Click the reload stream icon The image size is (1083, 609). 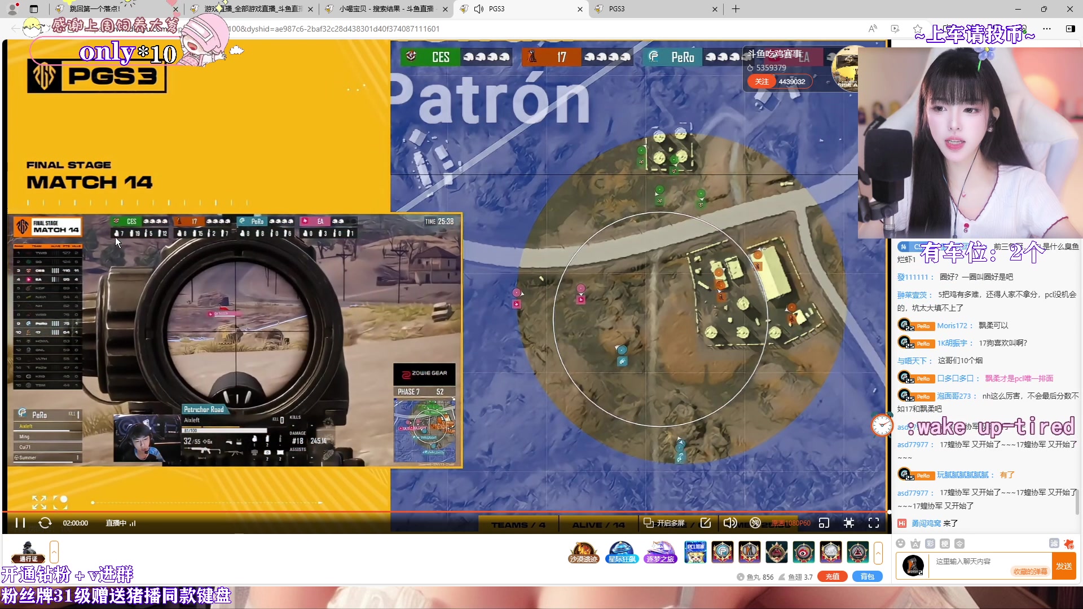(45, 523)
